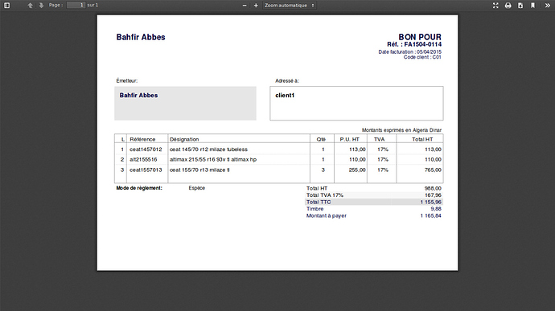The image size is (555, 311).
Task: Select the Total TTC highlighted row
Action: [x=374, y=202]
